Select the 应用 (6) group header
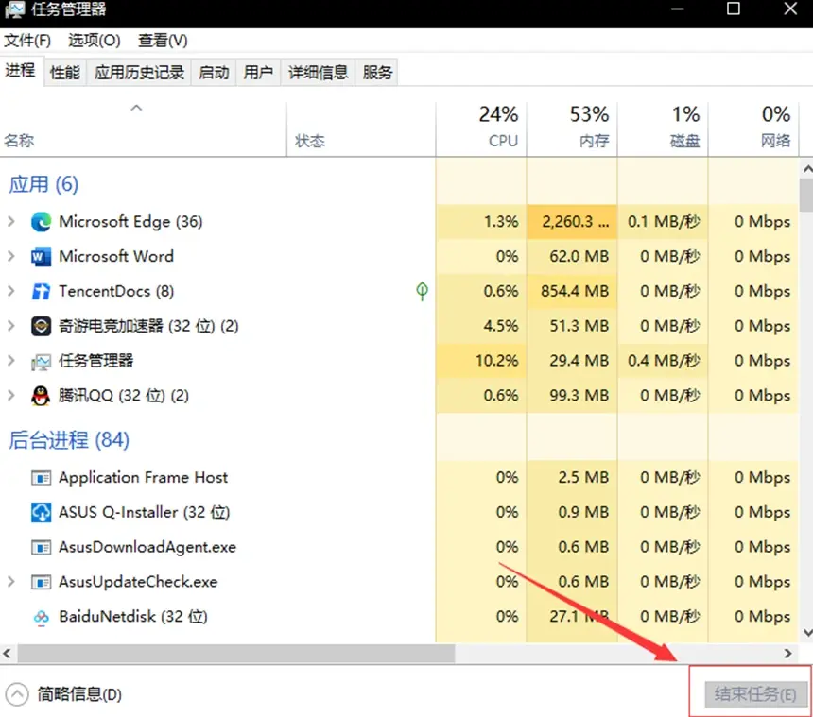Screen dimensions: 813x717 coord(43,184)
